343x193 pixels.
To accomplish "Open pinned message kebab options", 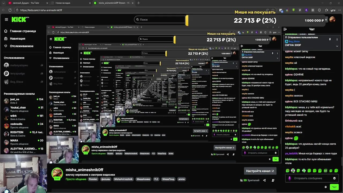I will point(337,39).
